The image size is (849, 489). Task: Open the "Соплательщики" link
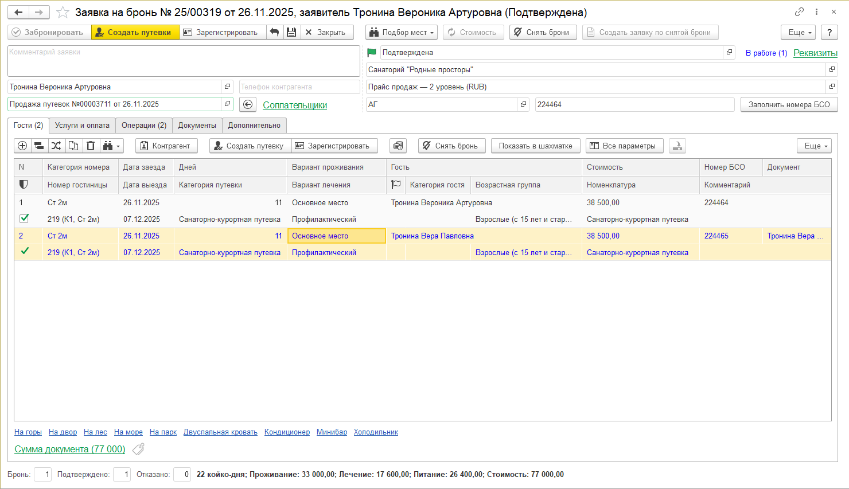pos(295,105)
